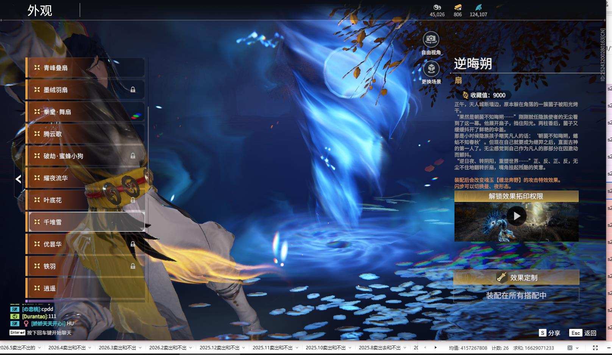
Task: Open dropdown on 2025.10卖出和不出 sheet tab
Action: (x=350, y=348)
